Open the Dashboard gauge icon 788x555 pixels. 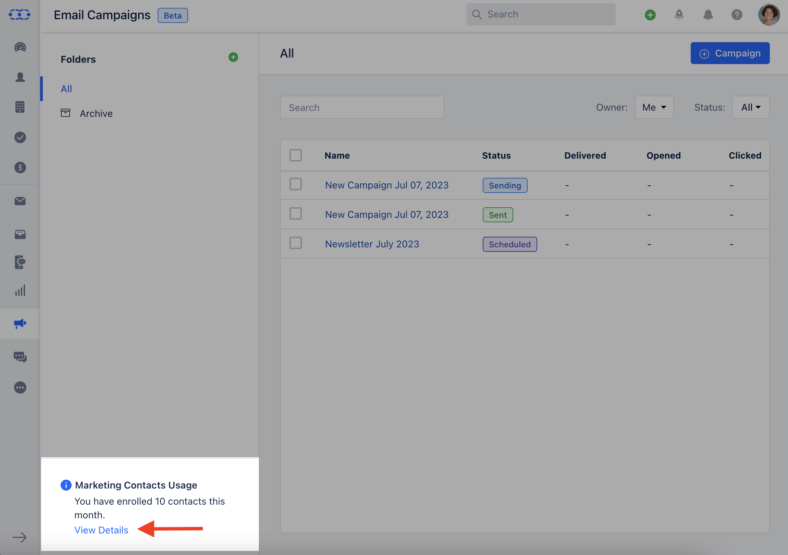[x=20, y=47]
